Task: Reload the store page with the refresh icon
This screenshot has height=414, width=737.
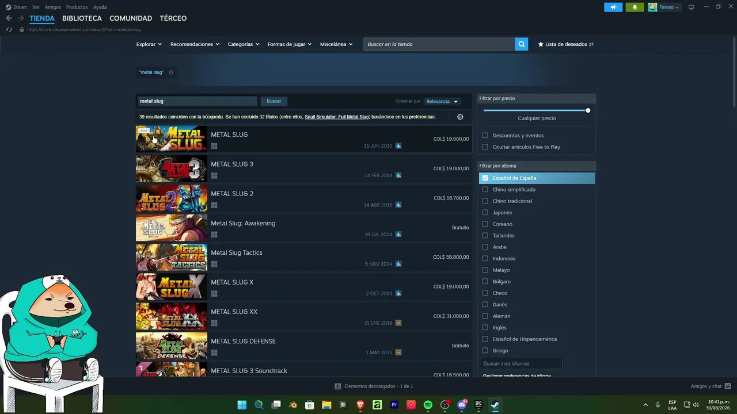Action: pyautogui.click(x=9, y=29)
